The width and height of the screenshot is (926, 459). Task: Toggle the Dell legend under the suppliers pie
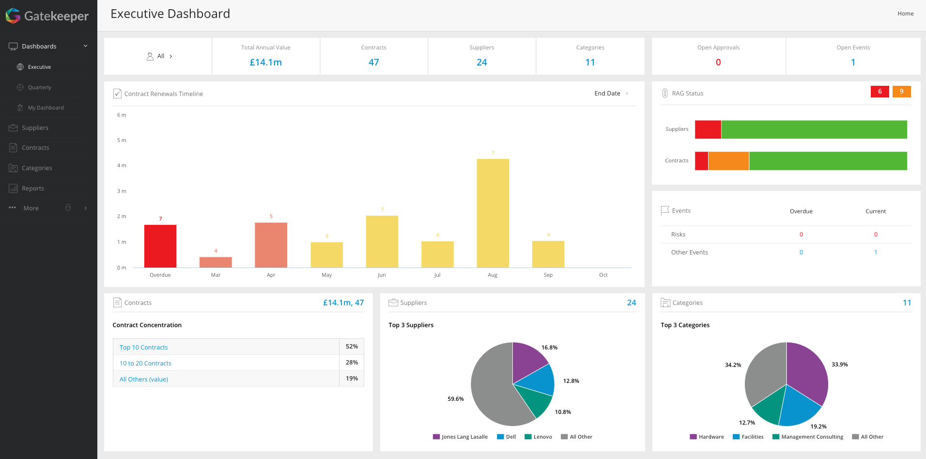point(507,437)
